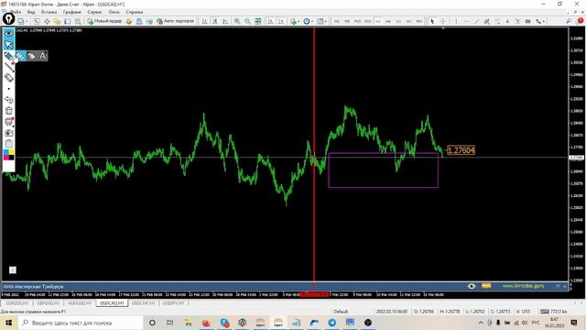
Task: Toggle the Auto trading button
Action: click(x=175, y=21)
